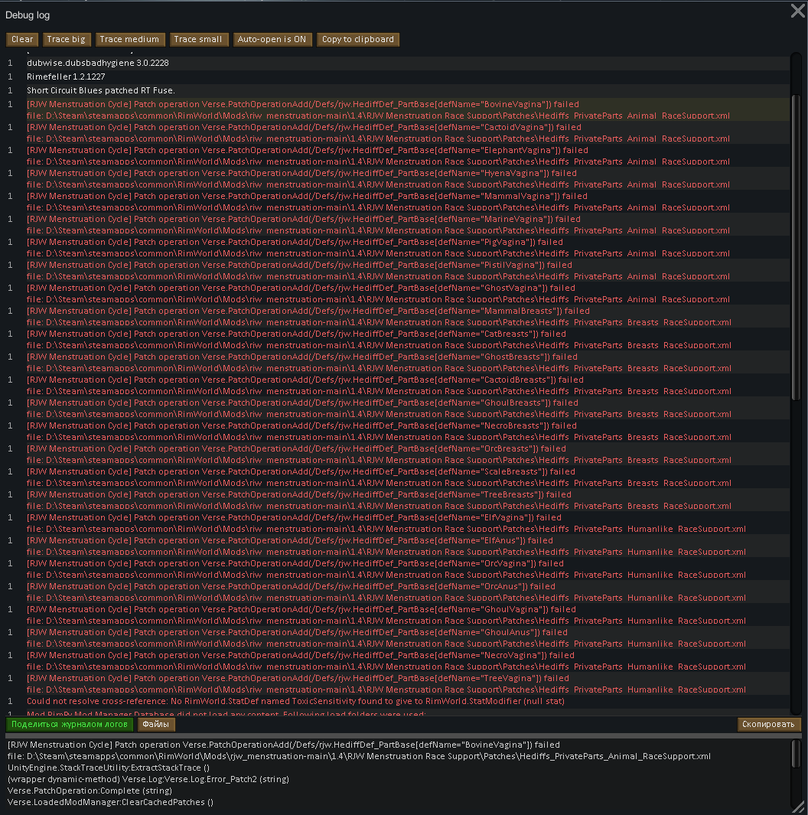
Task: Select the GhoulVagina patch failed entry
Action: [298, 609]
